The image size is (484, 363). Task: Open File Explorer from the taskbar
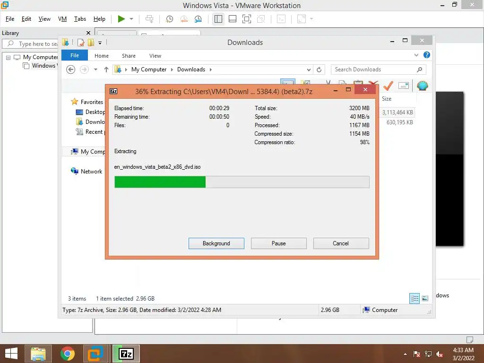coord(38,354)
